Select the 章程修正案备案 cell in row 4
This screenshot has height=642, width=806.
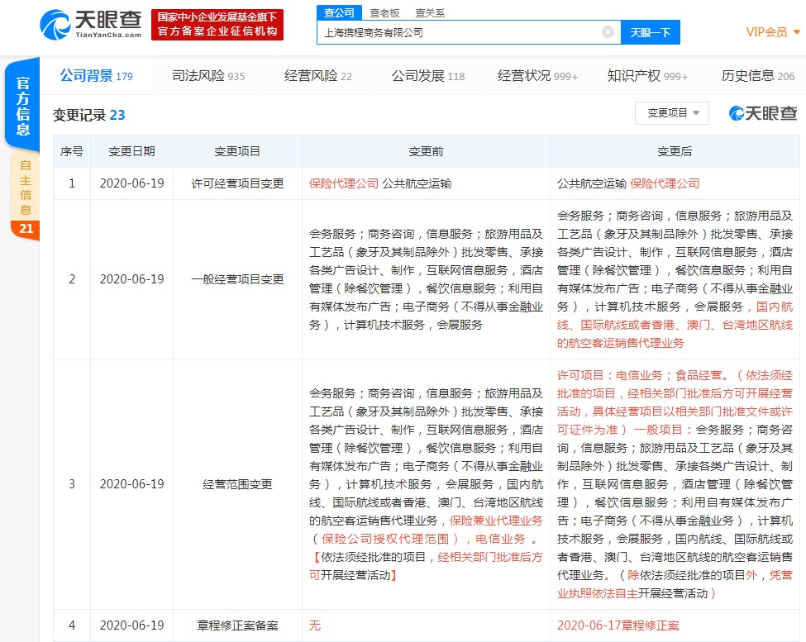[x=237, y=625]
